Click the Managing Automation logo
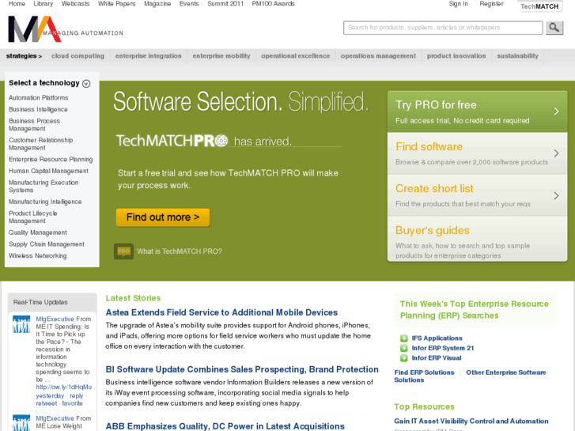The image size is (575, 431). [x=66, y=29]
